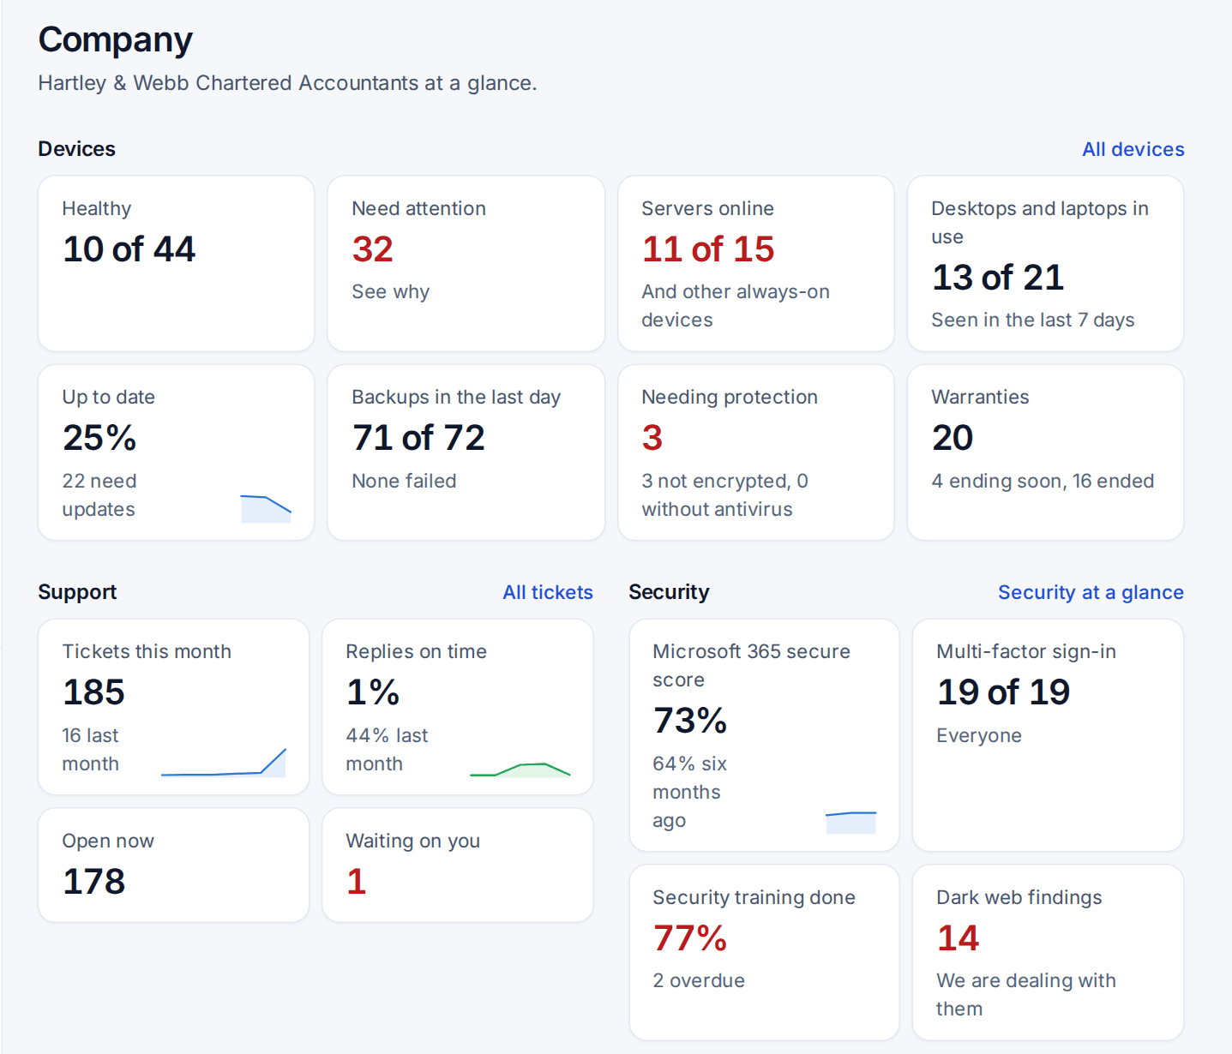Open the Needing protection card
Screen dimensions: 1232x1054
pyautogui.click(x=755, y=452)
